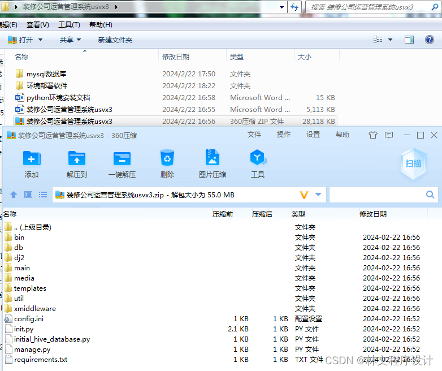Screen dimensions: 442x371
Task: Change Explorer view mode icon
Action: click(378, 40)
